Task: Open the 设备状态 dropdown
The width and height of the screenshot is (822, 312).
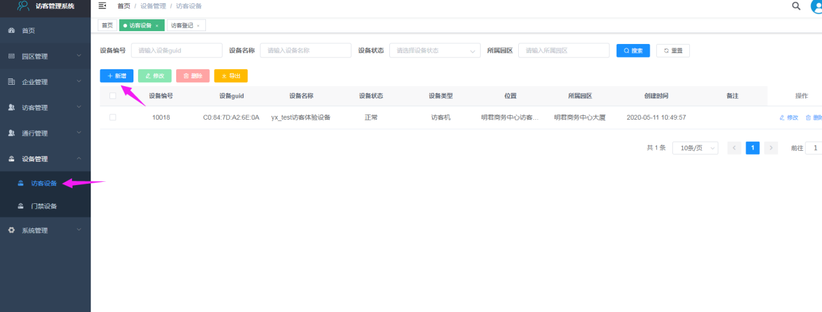Action: pyautogui.click(x=434, y=50)
